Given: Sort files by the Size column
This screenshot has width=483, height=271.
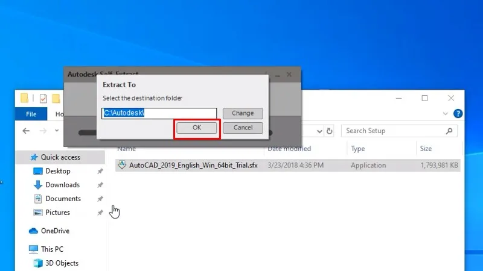Looking at the screenshot, I should point(426,149).
